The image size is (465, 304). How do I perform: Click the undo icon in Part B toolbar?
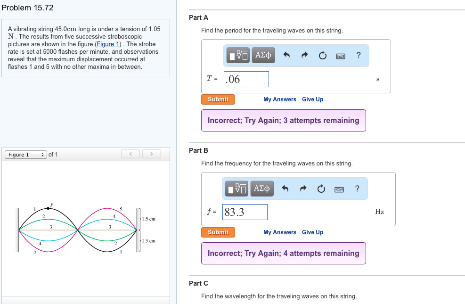[286, 189]
